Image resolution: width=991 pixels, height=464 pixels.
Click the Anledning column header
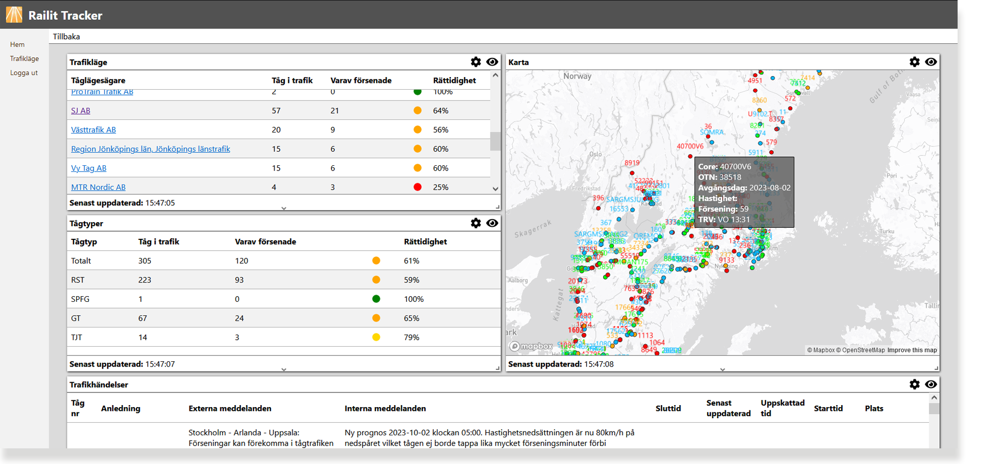click(x=121, y=409)
